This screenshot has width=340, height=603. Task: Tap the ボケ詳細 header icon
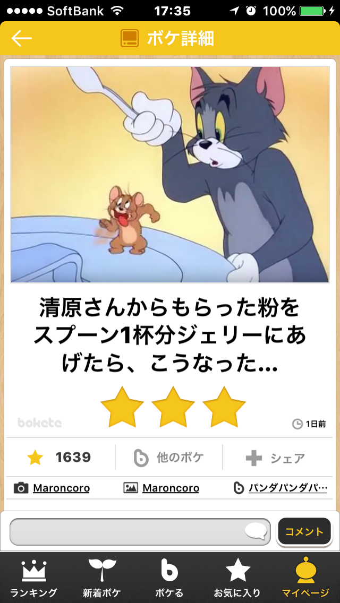pos(130,38)
